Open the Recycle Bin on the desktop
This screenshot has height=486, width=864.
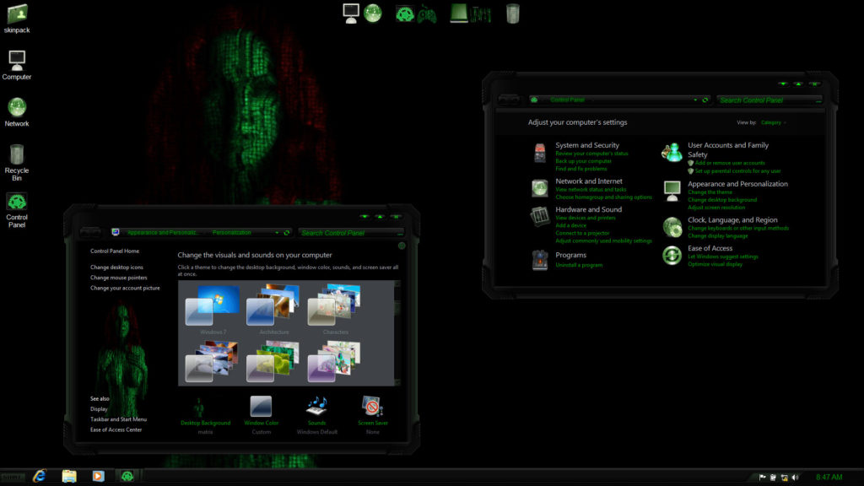point(17,156)
